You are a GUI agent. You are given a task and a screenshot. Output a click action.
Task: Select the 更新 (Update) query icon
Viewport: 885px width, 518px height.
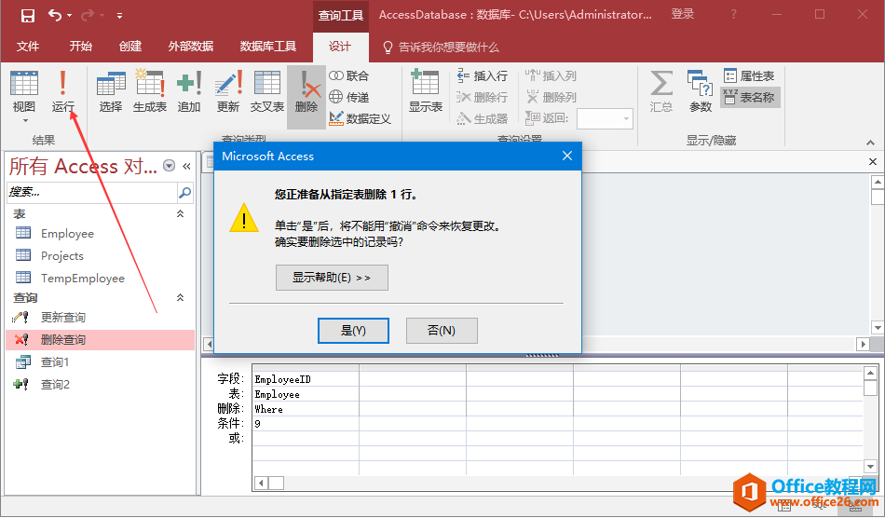pyautogui.click(x=228, y=91)
